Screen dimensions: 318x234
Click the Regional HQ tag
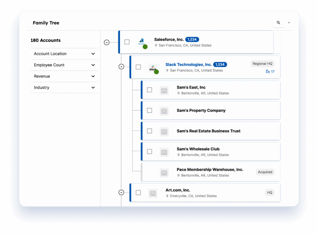point(262,64)
